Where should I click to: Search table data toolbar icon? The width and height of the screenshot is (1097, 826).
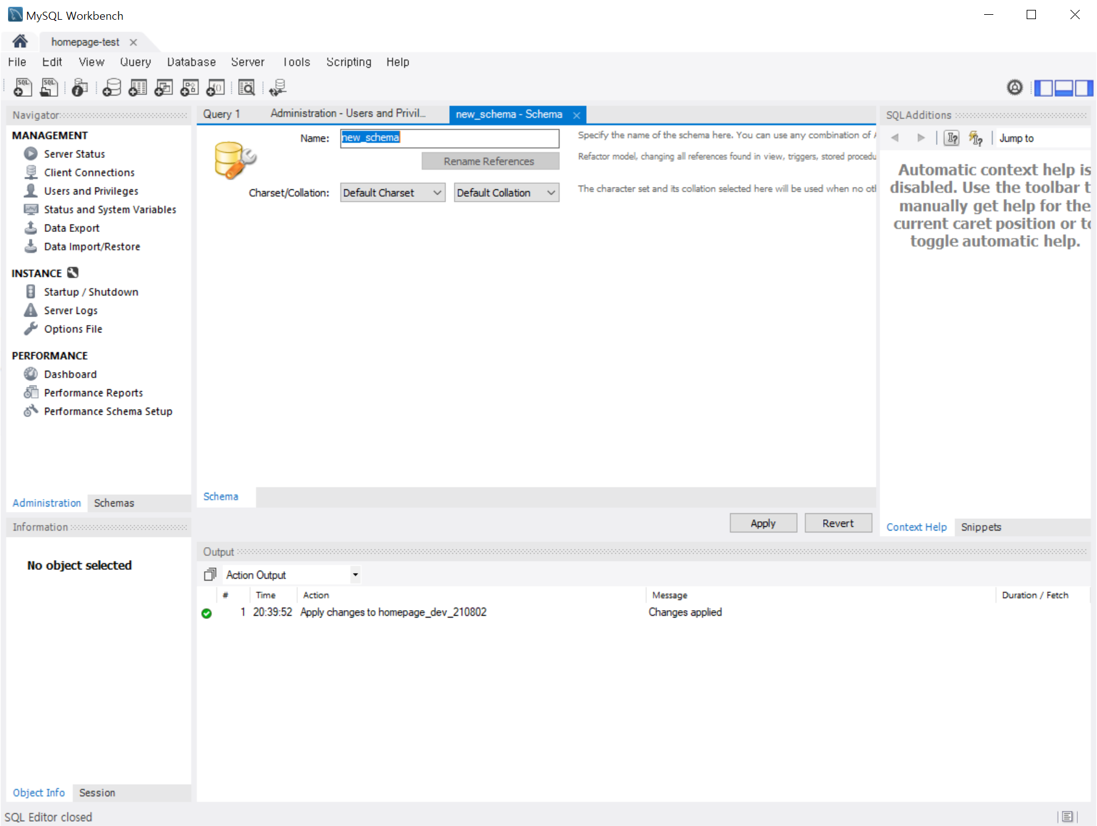click(246, 88)
